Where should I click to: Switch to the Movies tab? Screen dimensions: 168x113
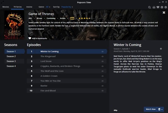(6, 7)
